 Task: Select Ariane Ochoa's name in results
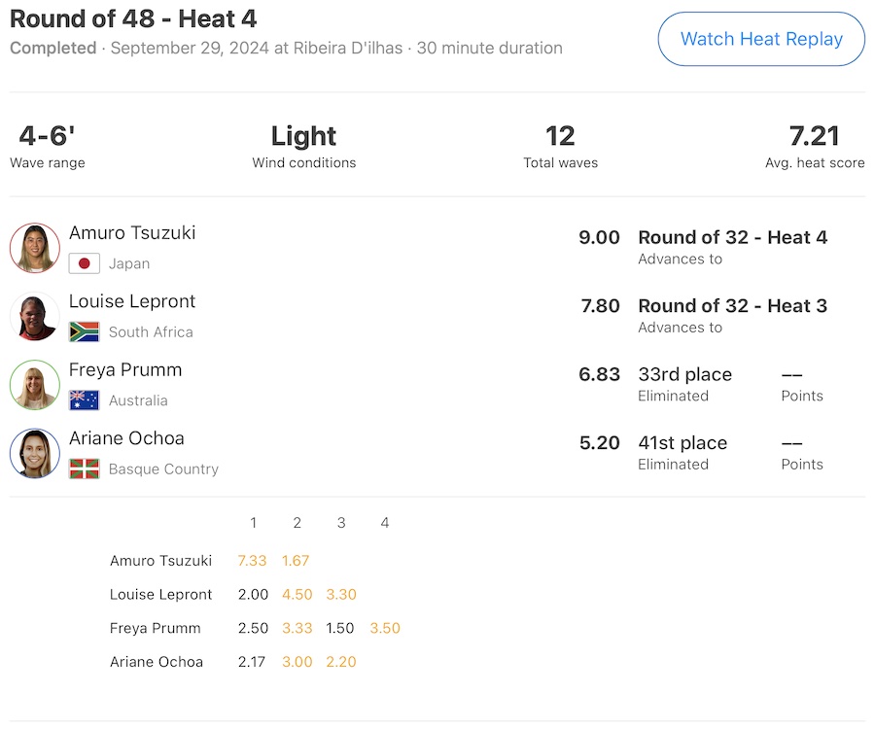(126, 438)
